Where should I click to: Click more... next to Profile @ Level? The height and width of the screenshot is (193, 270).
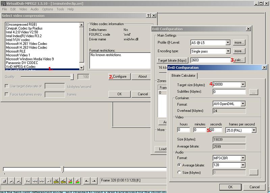[239, 42]
